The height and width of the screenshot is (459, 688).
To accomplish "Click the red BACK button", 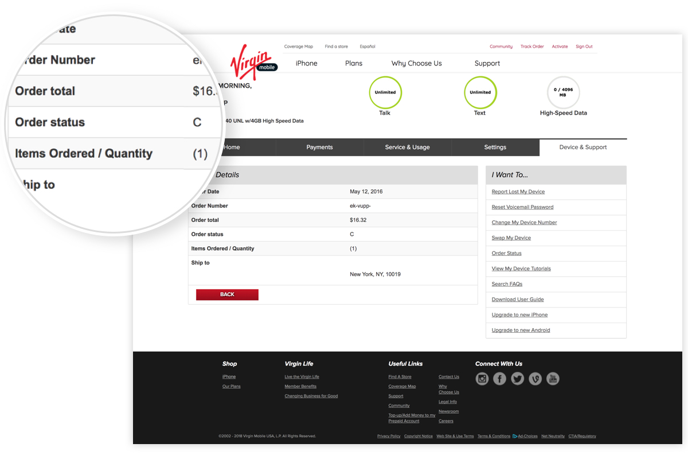I will click(227, 294).
